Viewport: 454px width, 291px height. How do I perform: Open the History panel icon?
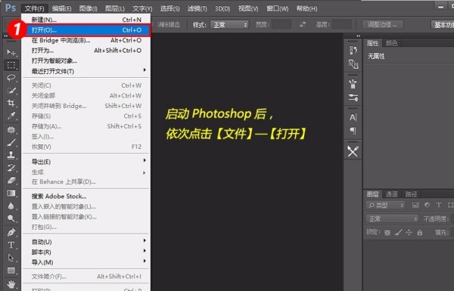(353, 51)
